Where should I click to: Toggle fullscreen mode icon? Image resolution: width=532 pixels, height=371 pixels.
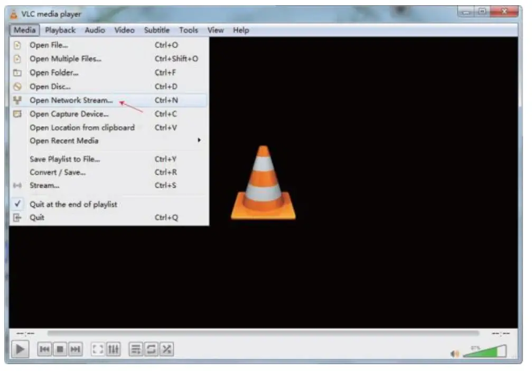tap(98, 349)
